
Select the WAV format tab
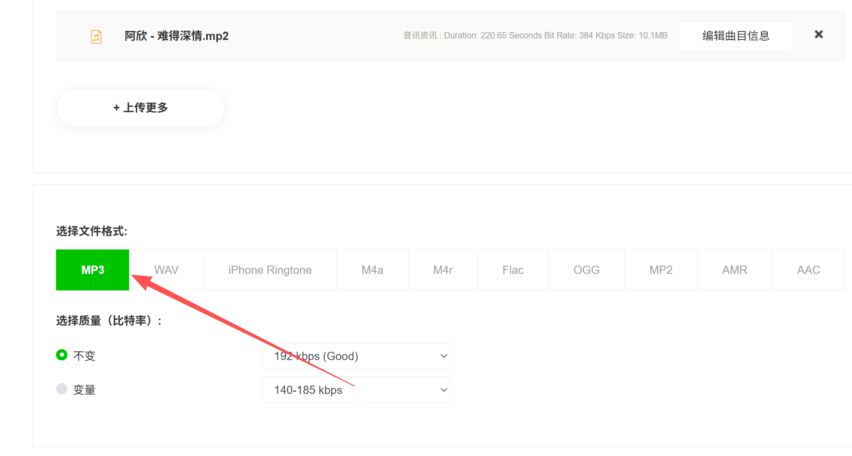point(166,270)
